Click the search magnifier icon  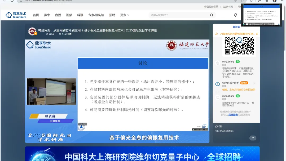(x=212, y=15)
